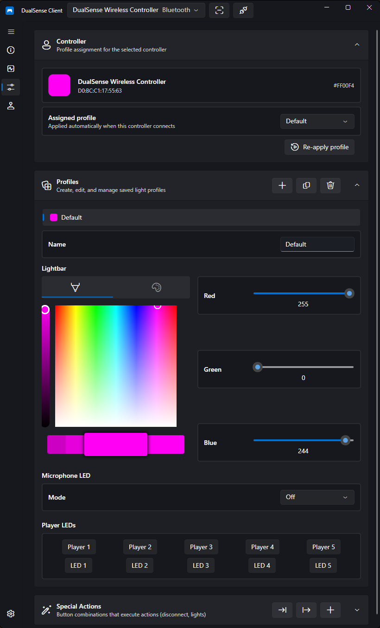380x628 pixels.
Task: Toggle Player 3 preset
Action: 201,547
